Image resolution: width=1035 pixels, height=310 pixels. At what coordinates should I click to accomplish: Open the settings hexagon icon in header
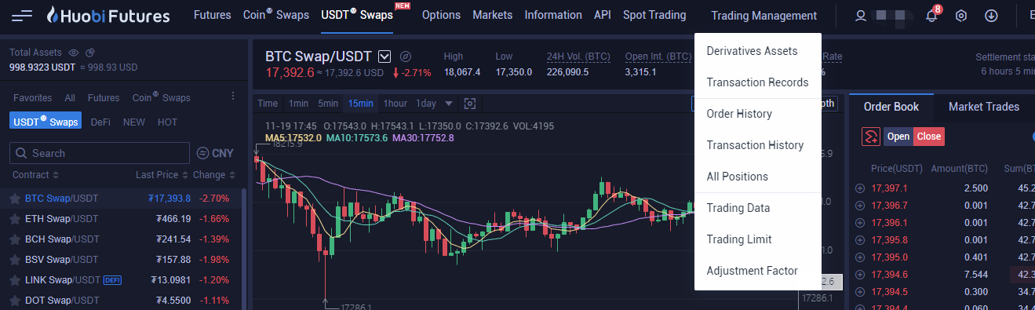960,16
